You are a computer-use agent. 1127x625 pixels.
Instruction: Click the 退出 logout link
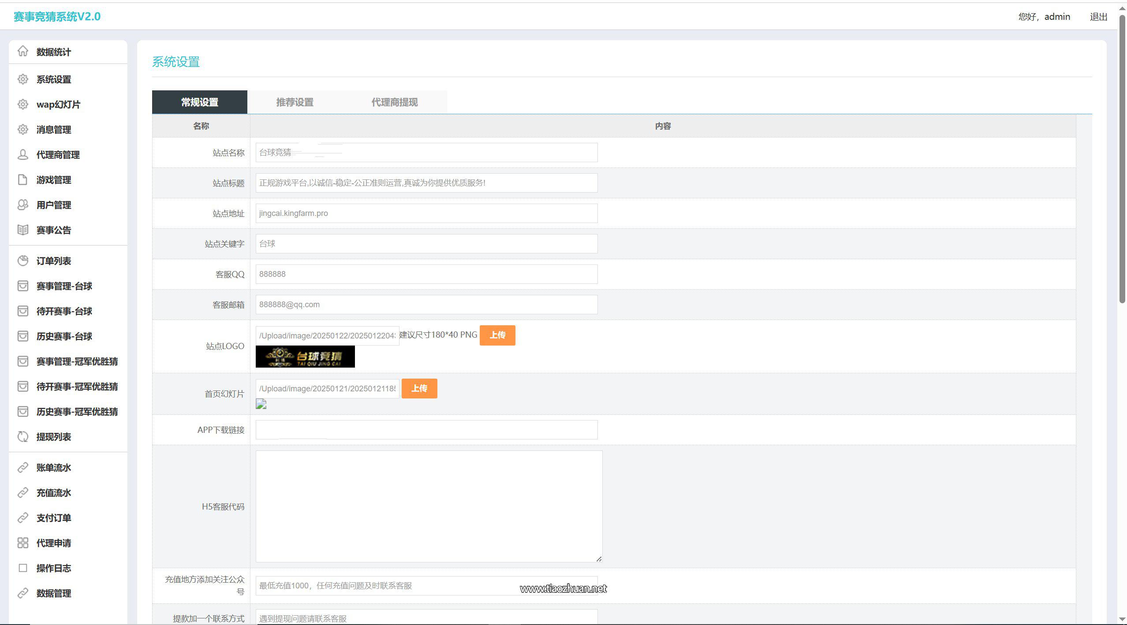(x=1098, y=17)
